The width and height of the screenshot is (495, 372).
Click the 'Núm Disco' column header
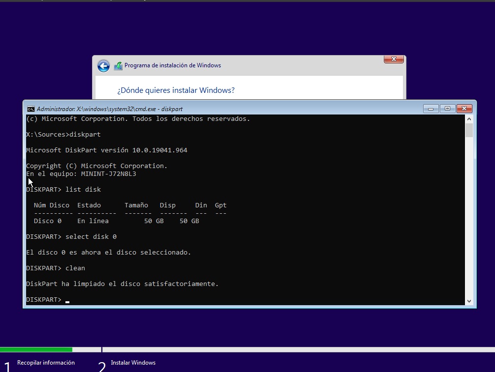pos(52,205)
